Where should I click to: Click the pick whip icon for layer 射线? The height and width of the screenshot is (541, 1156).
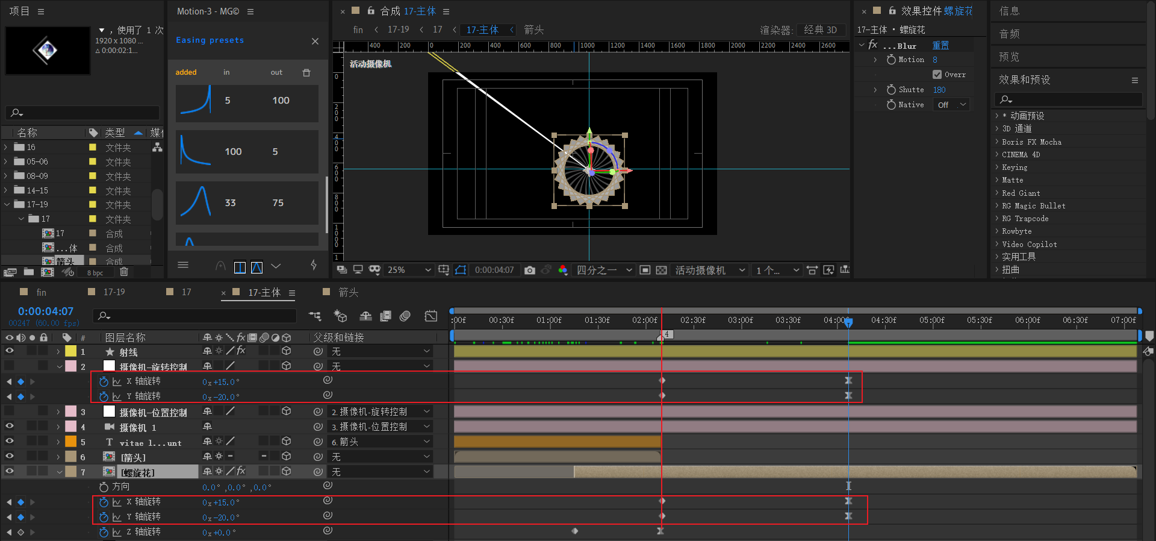(x=318, y=351)
